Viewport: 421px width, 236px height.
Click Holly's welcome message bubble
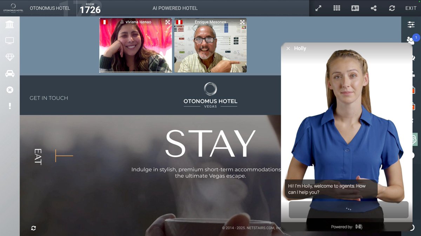click(x=331, y=189)
